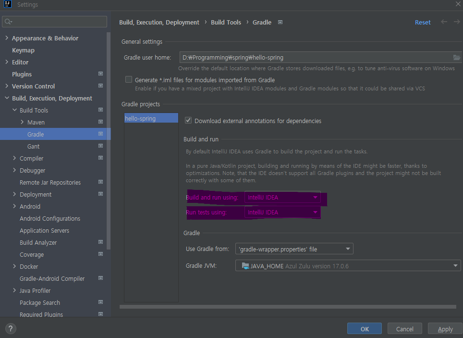The height and width of the screenshot is (338, 463).
Task: Click the Cancel button
Action: click(404, 329)
